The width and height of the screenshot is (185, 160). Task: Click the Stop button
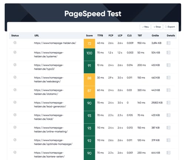157,27
